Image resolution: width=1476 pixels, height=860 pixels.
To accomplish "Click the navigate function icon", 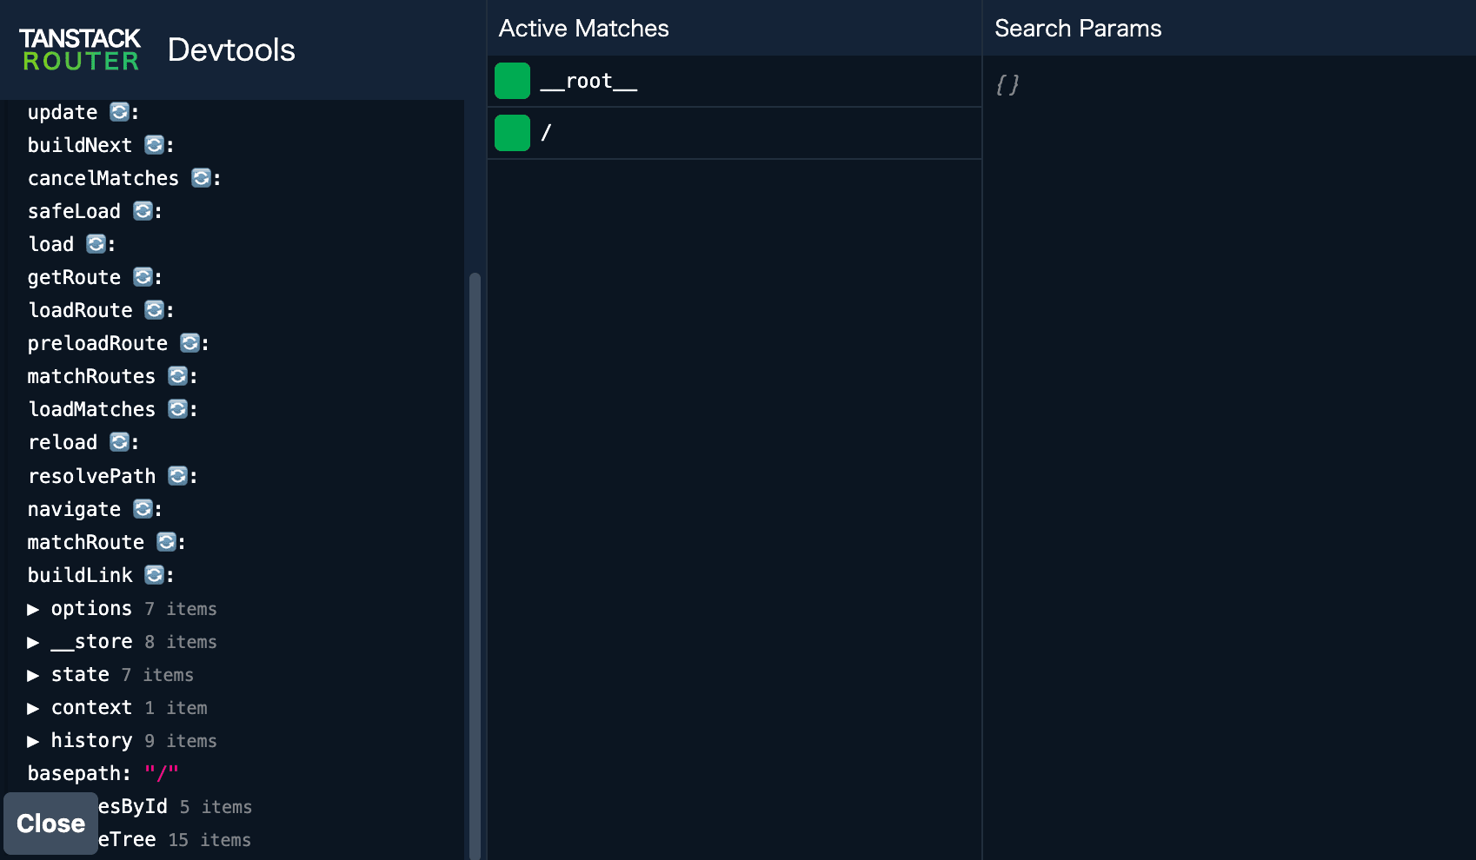I will [142, 508].
